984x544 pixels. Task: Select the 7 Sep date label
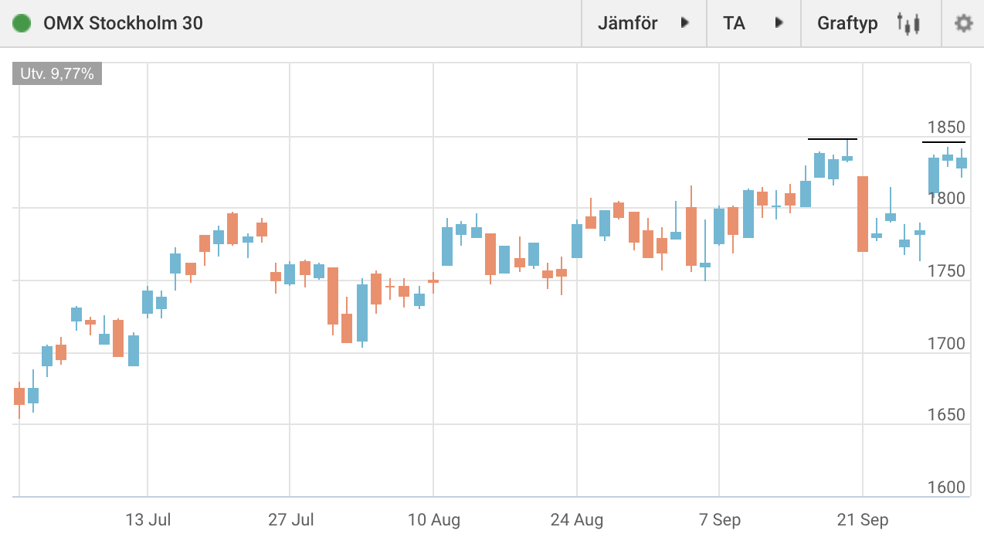719,520
